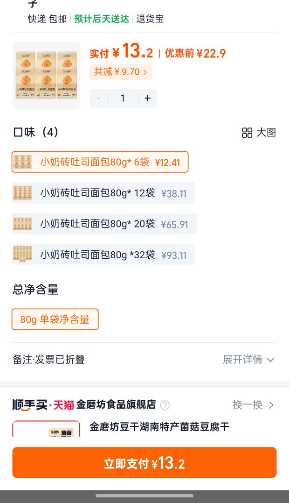
Task: Tap the 80g*20袋 option thumbnail icon
Action: click(22, 224)
